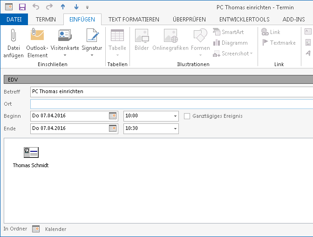
Task: Insert an Outlook-Element from the ribbon
Action: point(37,36)
